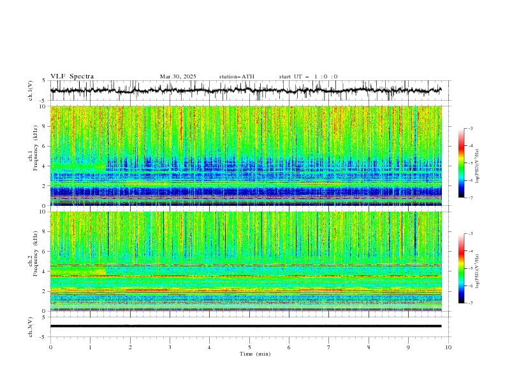The height and width of the screenshot is (390, 505).
Task: Click the "-5" voltage tick of ch.3(V) axis
Action: pyautogui.click(x=43, y=337)
